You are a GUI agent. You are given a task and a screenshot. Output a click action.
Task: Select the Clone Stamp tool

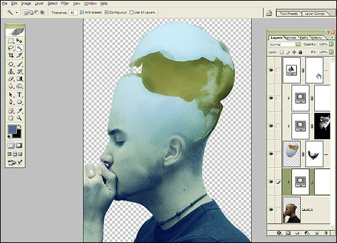click(x=11, y=72)
